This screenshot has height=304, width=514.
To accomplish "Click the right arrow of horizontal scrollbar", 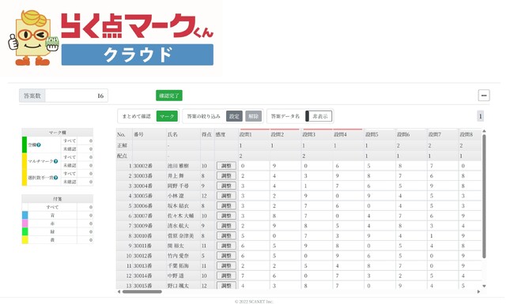I will click(x=478, y=291).
